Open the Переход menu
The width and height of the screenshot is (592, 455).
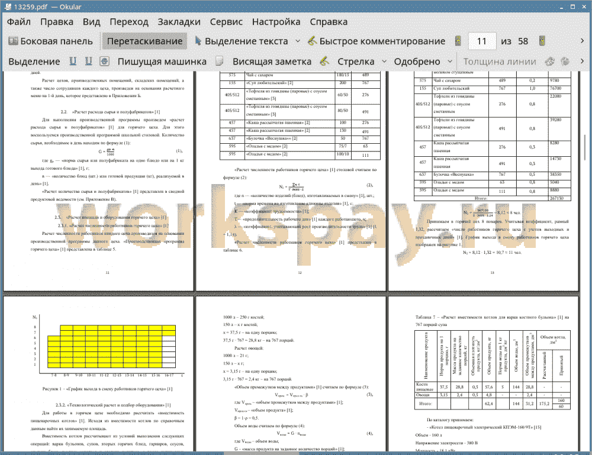click(x=128, y=22)
